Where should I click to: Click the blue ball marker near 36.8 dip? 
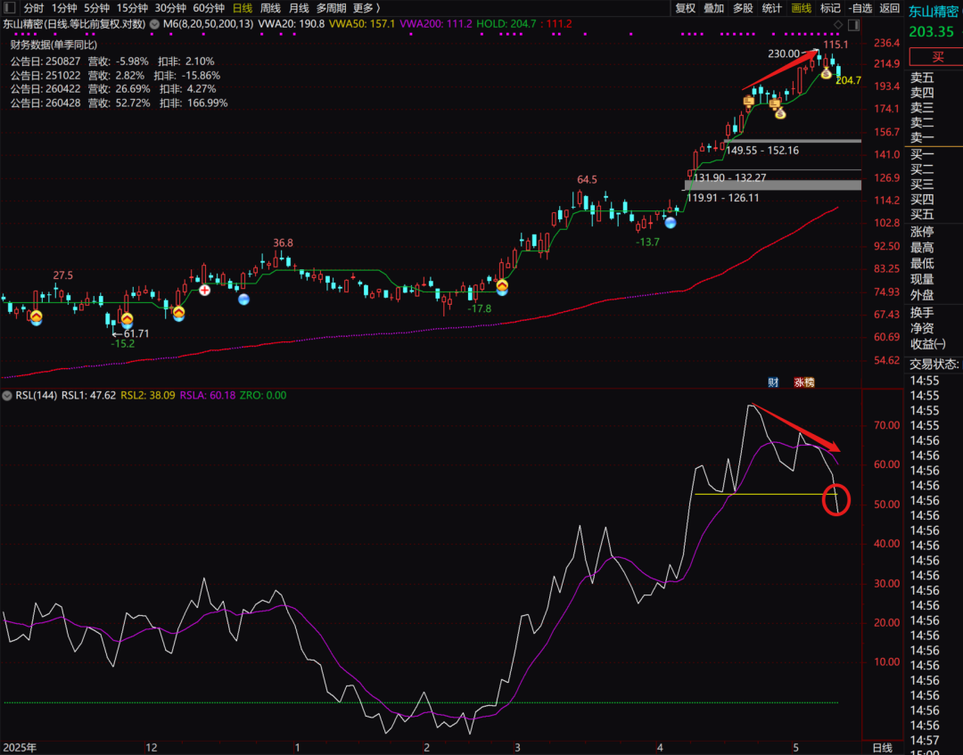pyautogui.click(x=243, y=300)
